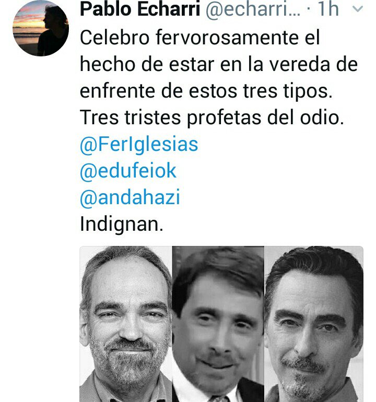Click the word "fervorosamente"

pos(227,38)
